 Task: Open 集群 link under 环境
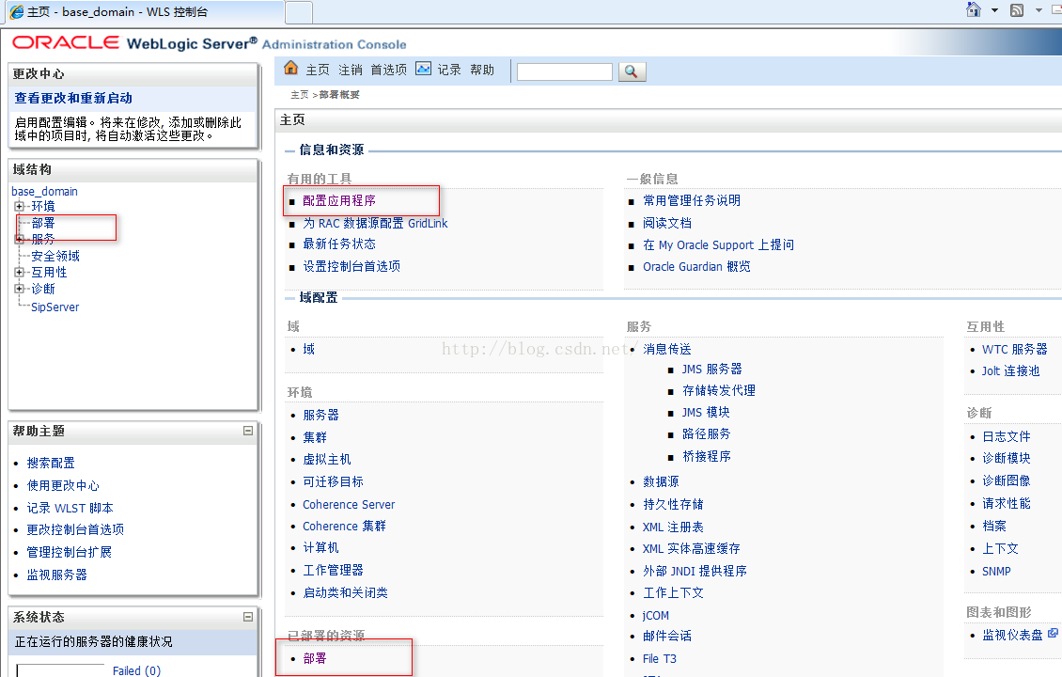coord(314,437)
